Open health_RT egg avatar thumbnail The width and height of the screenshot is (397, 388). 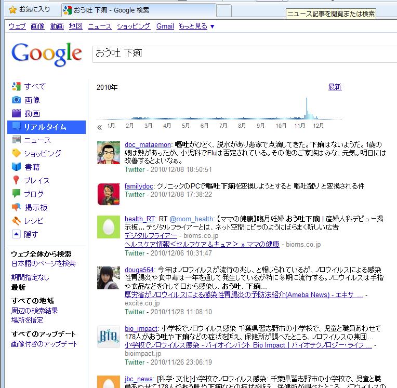point(109,227)
